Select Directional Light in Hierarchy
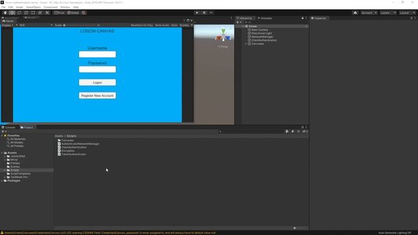Screen dimensions: 418x235 pos(261,33)
